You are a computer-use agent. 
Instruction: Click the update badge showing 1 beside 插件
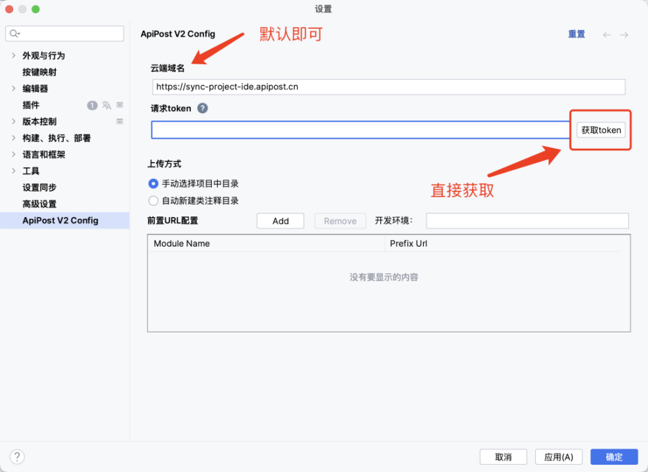click(92, 106)
